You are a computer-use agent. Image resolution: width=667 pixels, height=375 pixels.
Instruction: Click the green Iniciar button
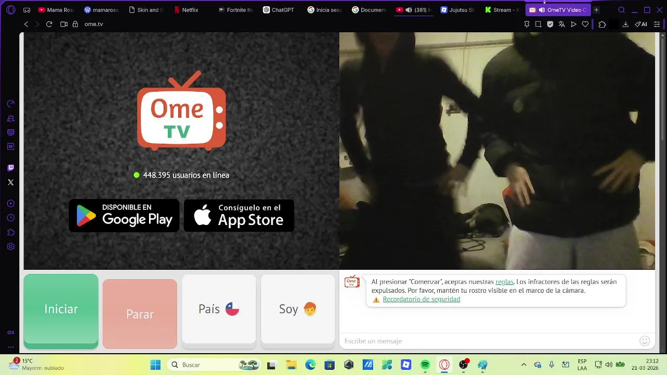61,310
